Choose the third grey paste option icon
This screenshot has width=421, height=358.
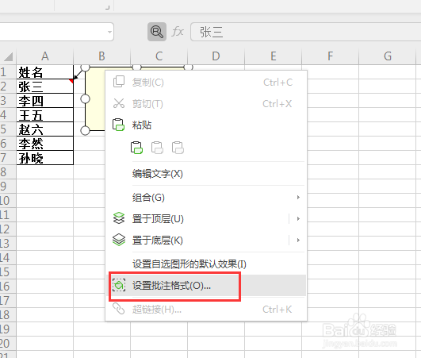coord(178,148)
